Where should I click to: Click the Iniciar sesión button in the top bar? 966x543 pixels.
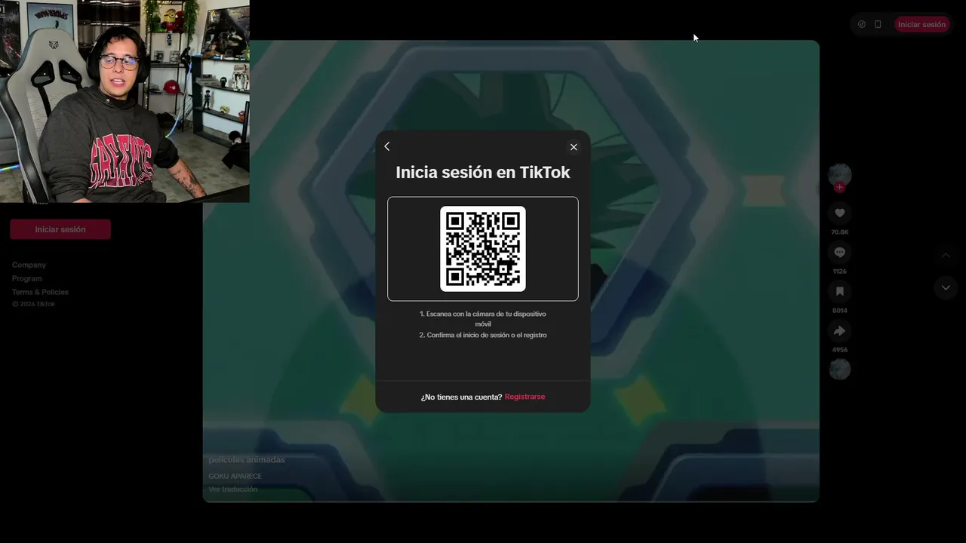921,24
